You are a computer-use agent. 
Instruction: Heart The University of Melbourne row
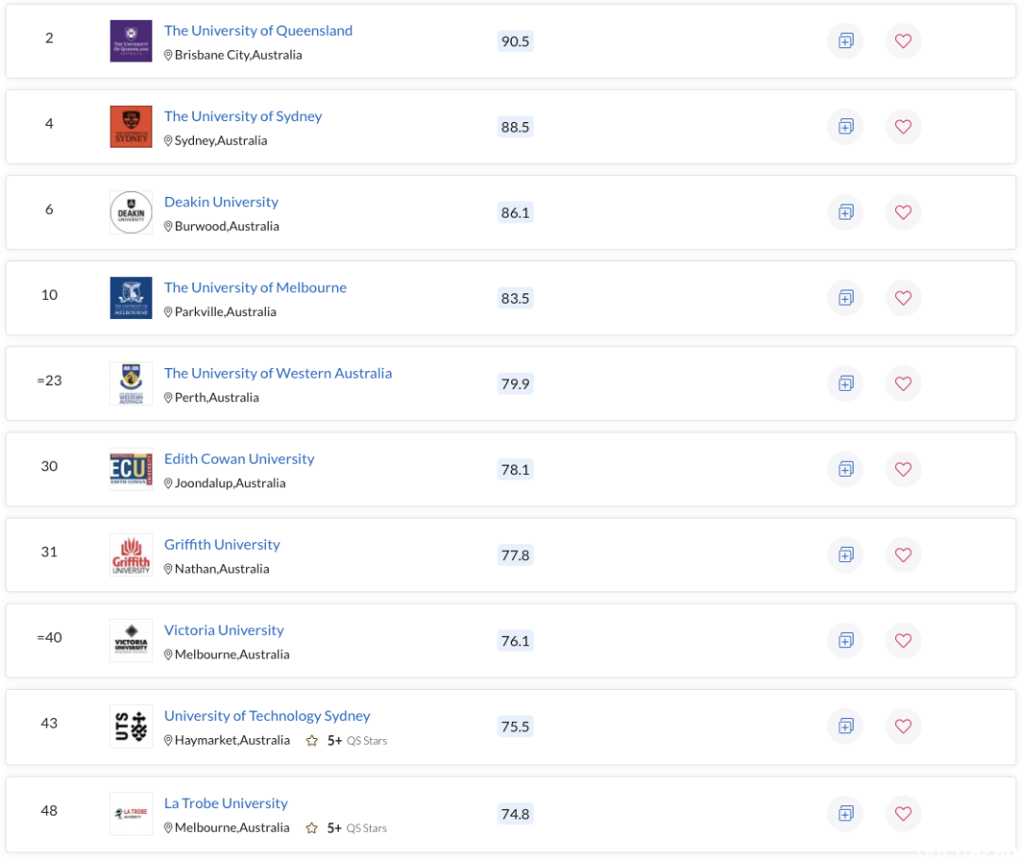point(903,298)
